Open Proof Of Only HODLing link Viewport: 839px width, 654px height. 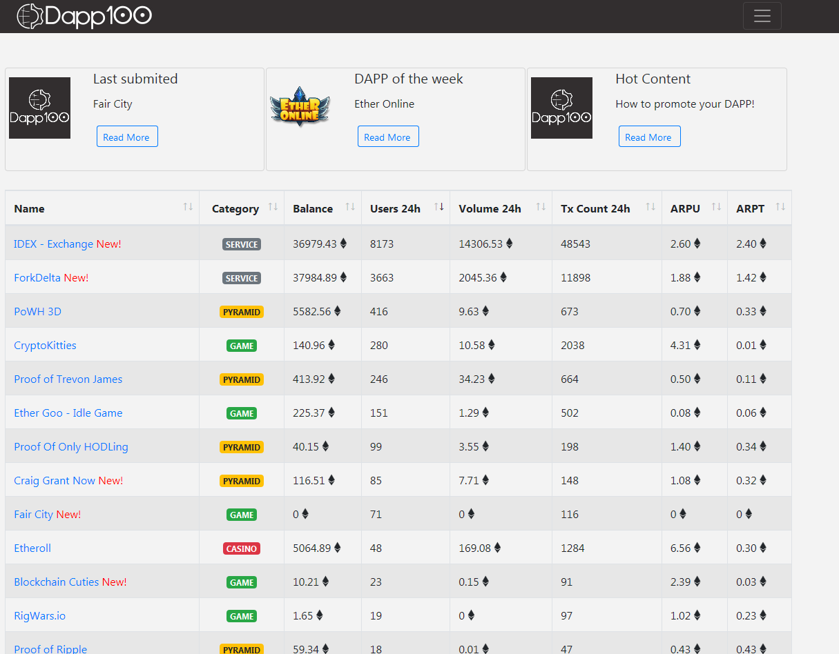click(x=70, y=446)
